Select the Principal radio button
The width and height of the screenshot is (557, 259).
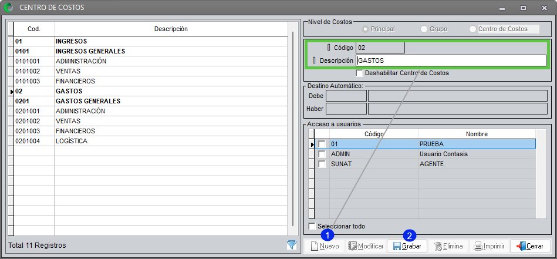click(365, 29)
